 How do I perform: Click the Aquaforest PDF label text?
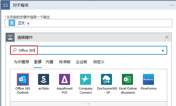(x=65, y=90)
